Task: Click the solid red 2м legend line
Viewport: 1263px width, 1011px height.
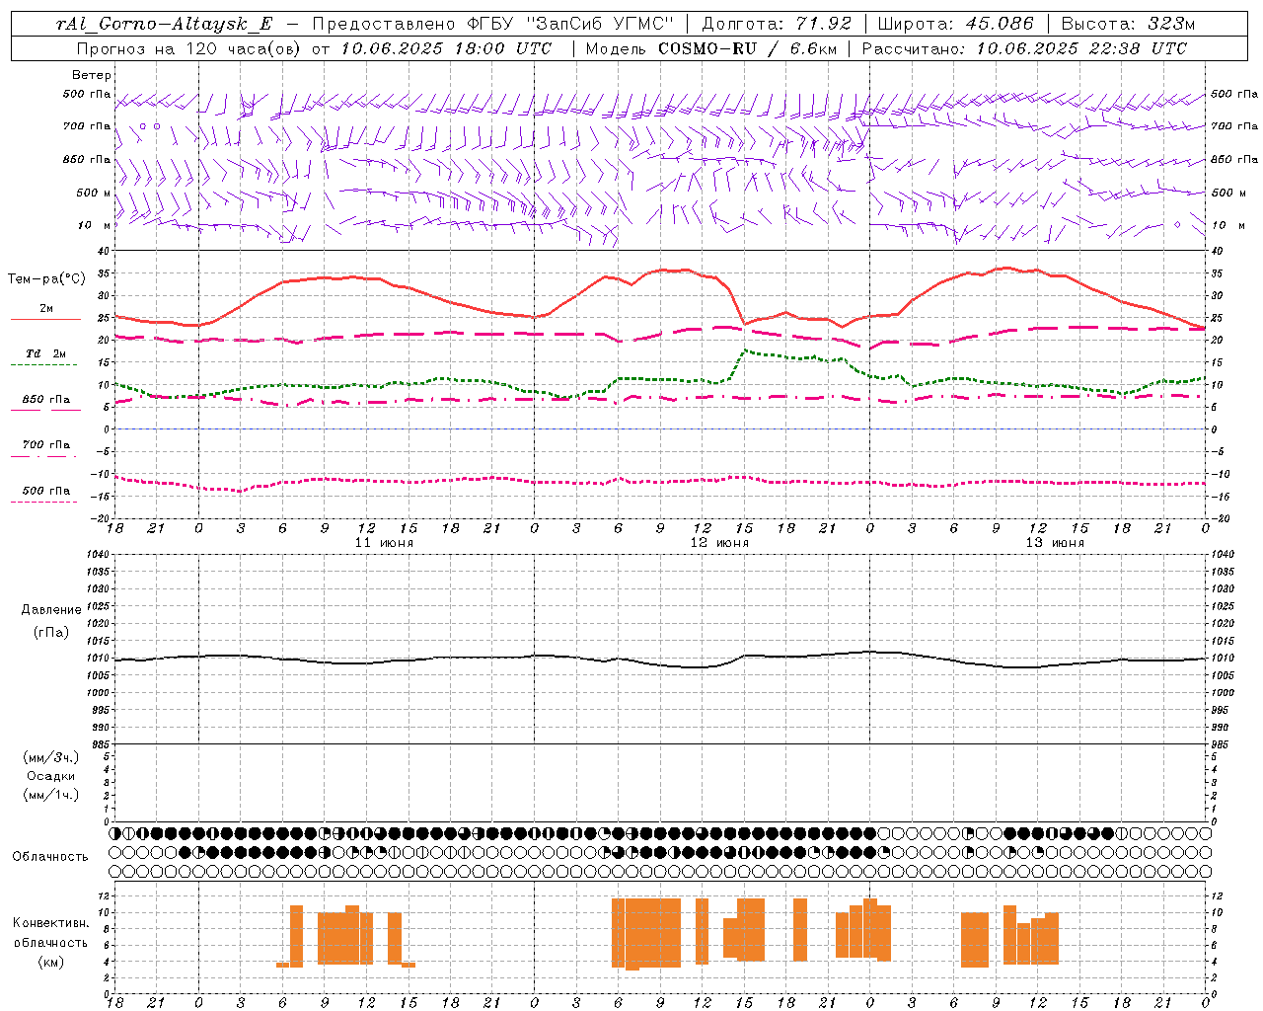Action: [45, 320]
